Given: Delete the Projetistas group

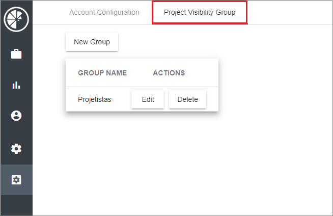Looking at the screenshot, I should tap(188, 99).
